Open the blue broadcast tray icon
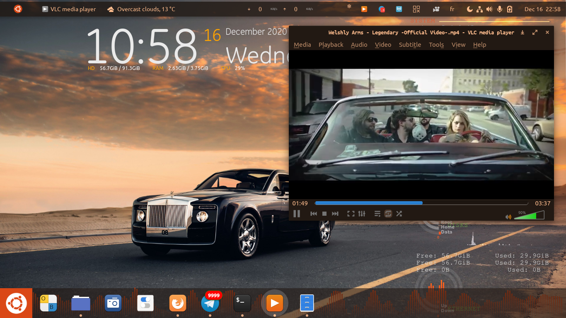566x318 pixels. pos(399,9)
